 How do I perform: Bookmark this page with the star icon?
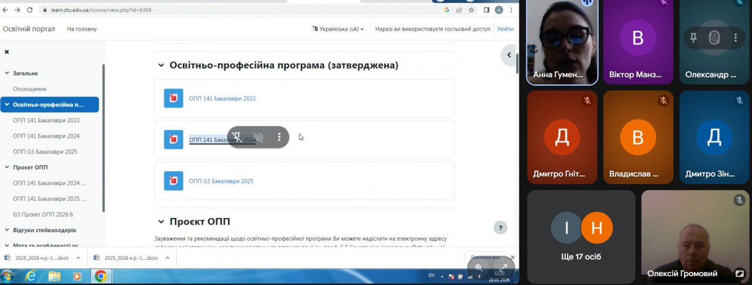tap(471, 10)
